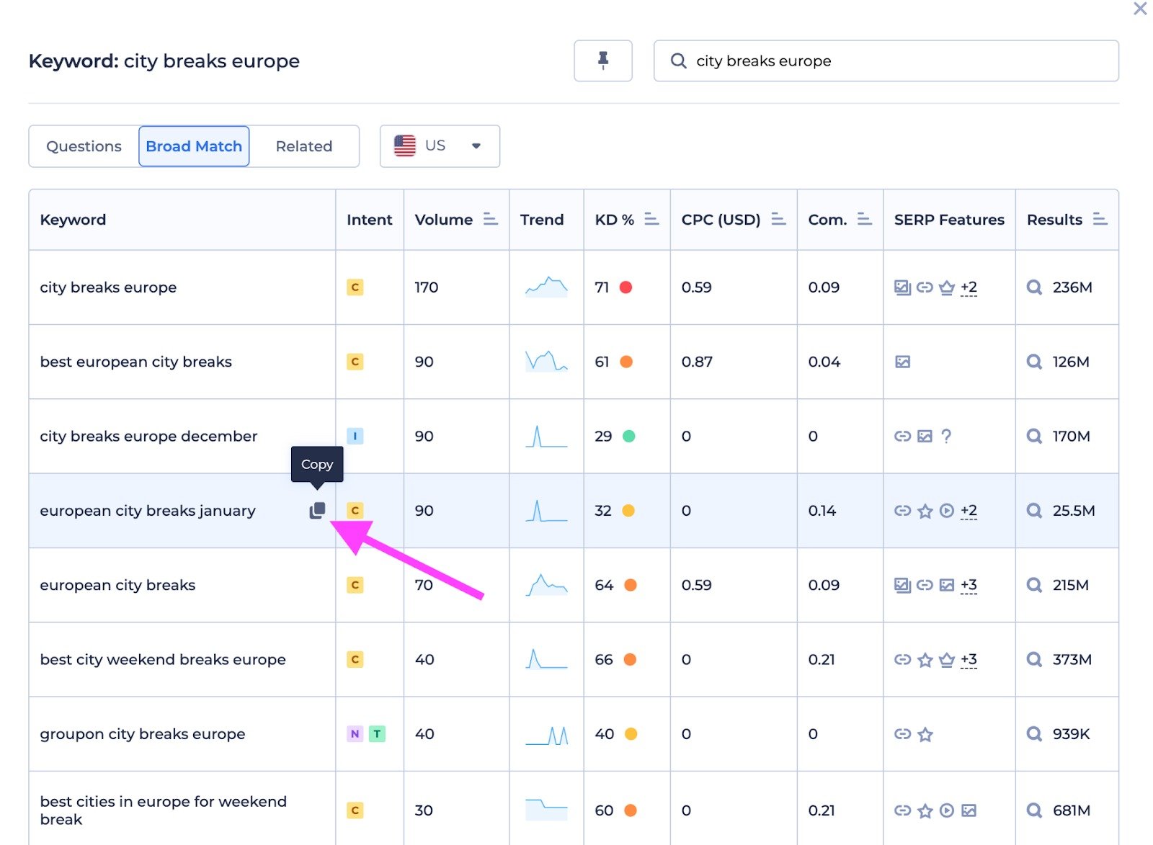1153x845 pixels.
Task: Expand +3 features for 'best city weekend breaks europe'
Action: point(969,659)
